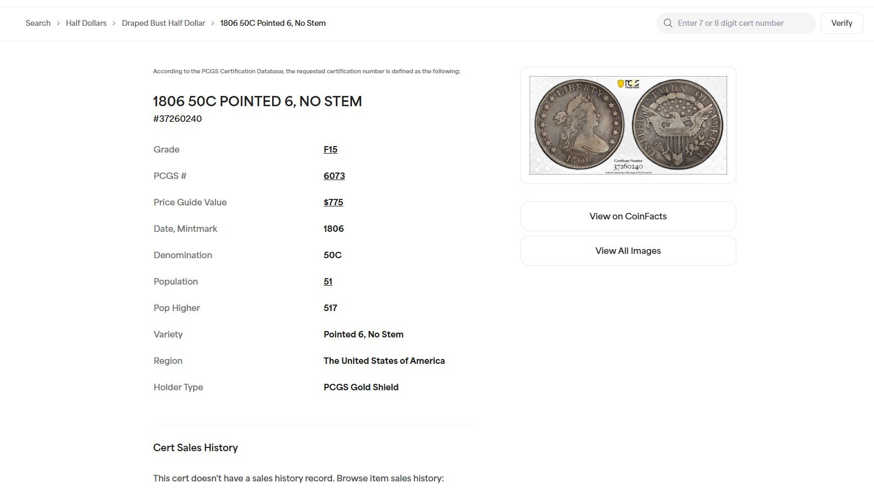Focus the cert number input field

(x=742, y=23)
